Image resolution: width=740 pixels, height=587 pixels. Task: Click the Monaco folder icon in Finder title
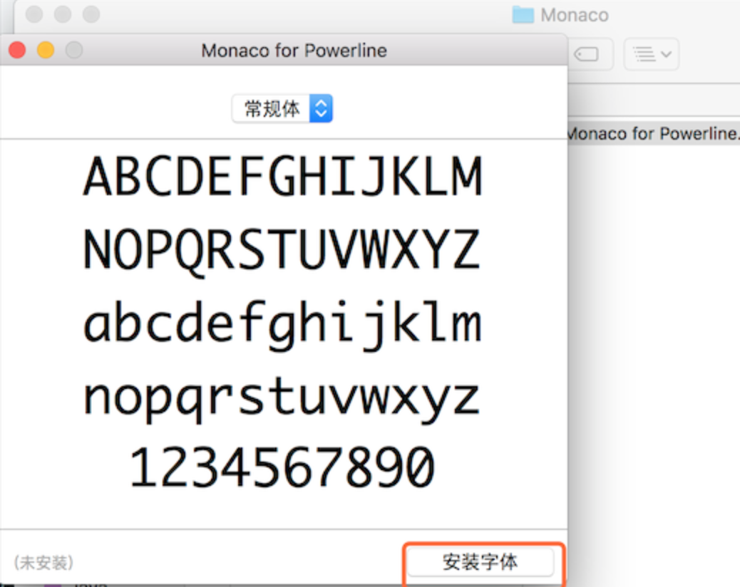(523, 15)
